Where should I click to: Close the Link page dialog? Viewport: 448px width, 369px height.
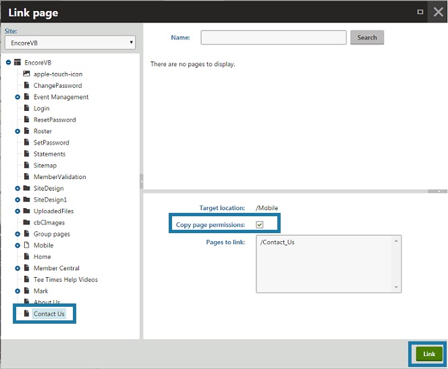coord(437,12)
